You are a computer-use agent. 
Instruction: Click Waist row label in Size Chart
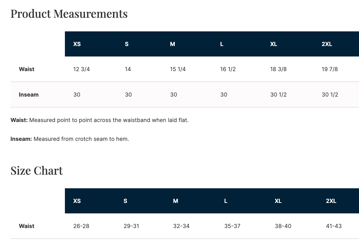pyautogui.click(x=27, y=226)
